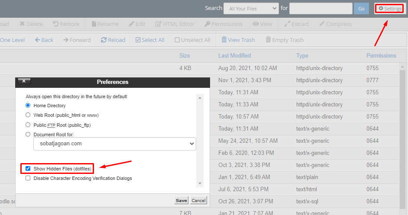Open View Trash
408x215 pixels.
(238, 40)
